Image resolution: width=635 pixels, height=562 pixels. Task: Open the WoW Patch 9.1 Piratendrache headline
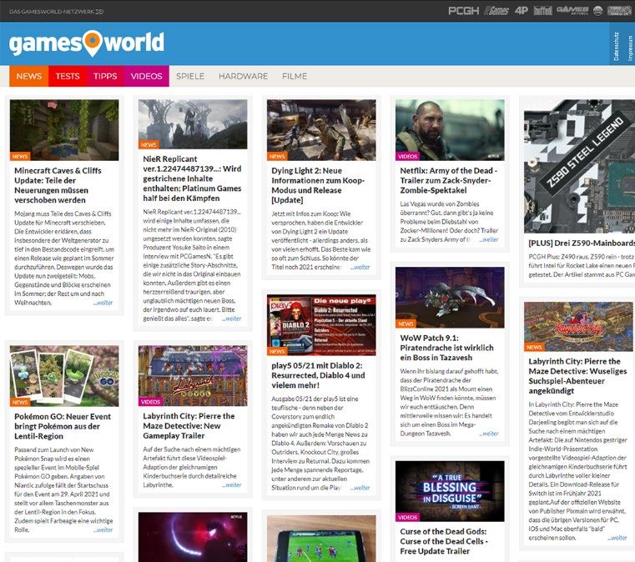446,348
